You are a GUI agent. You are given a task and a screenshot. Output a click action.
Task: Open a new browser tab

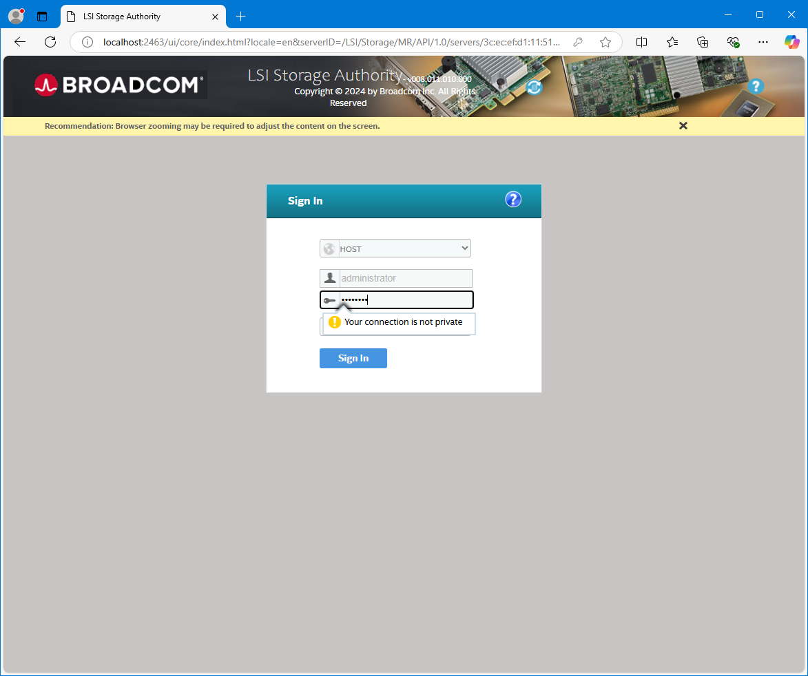[240, 17]
